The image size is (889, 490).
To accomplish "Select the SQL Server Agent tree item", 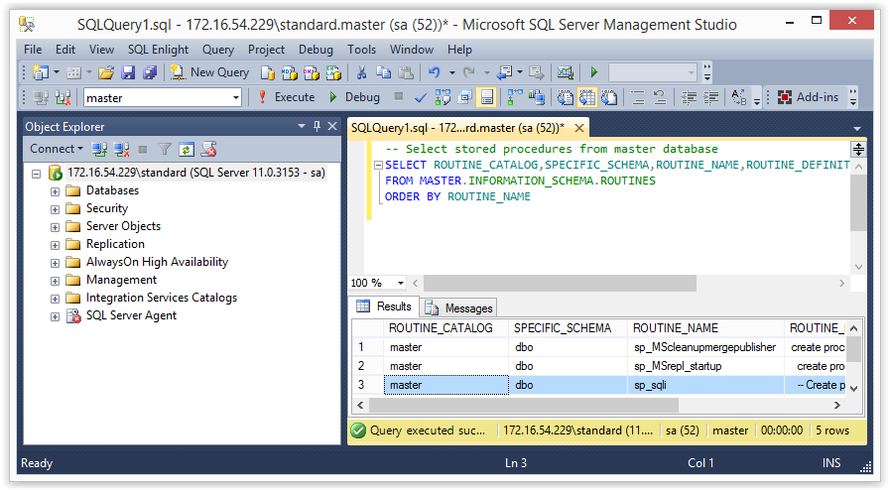I will (x=131, y=315).
